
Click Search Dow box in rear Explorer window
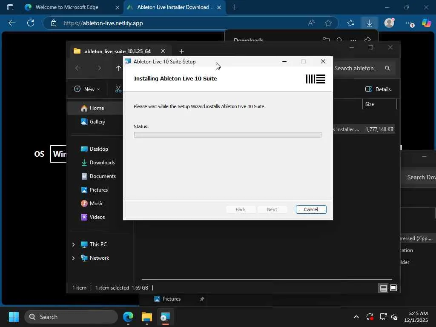click(x=419, y=177)
